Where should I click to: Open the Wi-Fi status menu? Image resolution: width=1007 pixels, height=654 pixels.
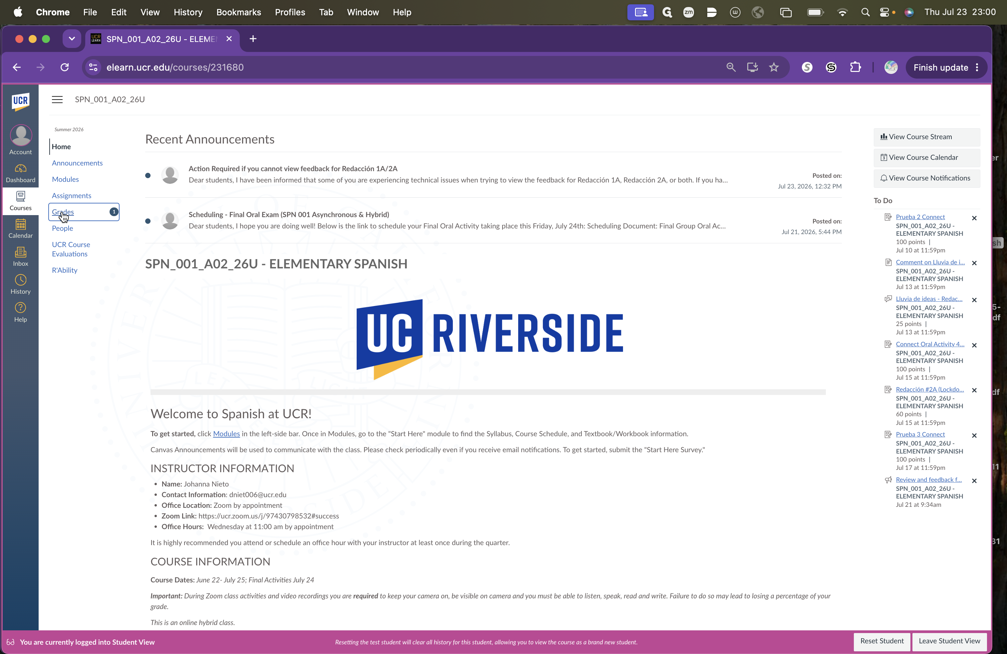(x=842, y=12)
